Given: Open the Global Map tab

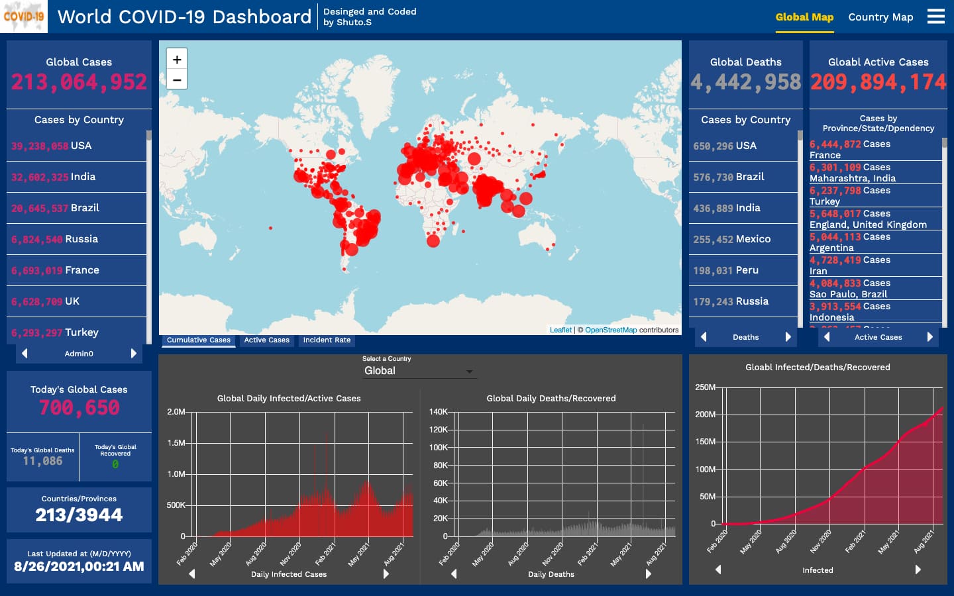Looking at the screenshot, I should coord(804,17).
